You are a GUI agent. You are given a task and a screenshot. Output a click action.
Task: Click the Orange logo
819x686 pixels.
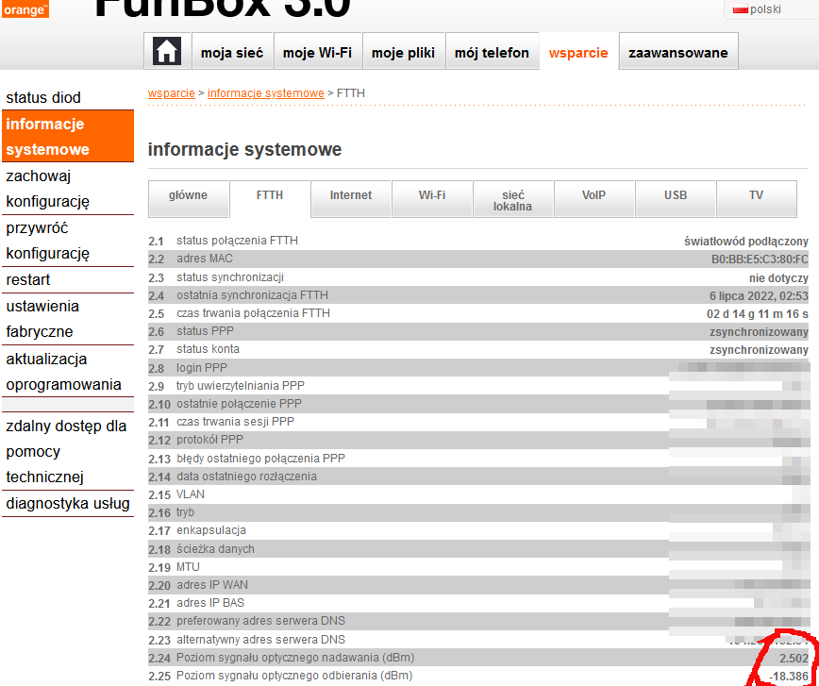point(24,9)
